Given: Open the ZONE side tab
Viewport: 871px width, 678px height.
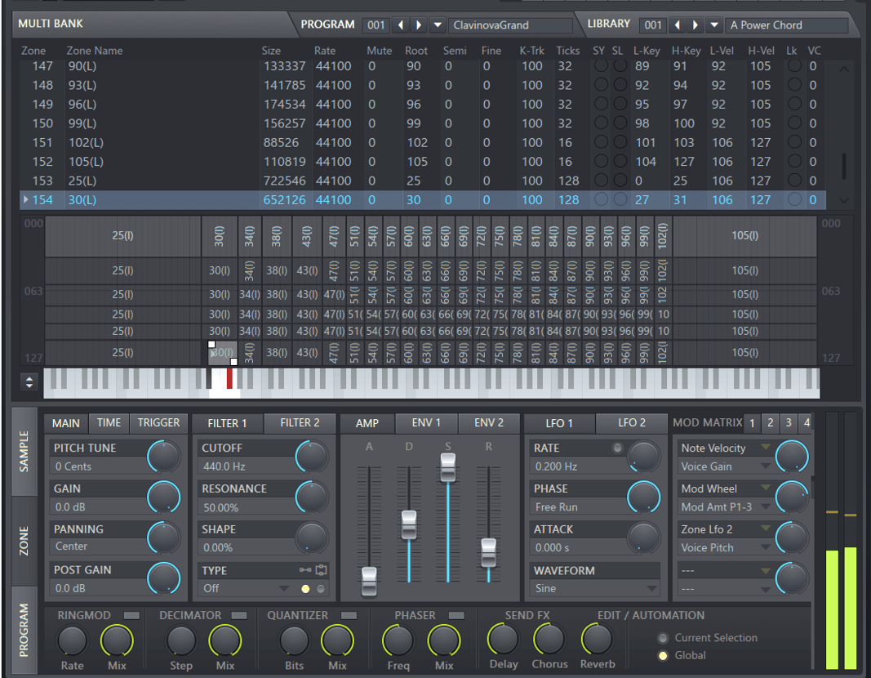Looking at the screenshot, I should coord(24,542).
